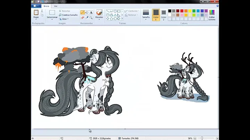Screen dimensions: 250x140
Task: Switch to the Inicio tab
Action: [47, 6]
